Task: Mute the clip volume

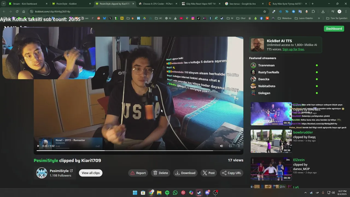Action: point(221,146)
